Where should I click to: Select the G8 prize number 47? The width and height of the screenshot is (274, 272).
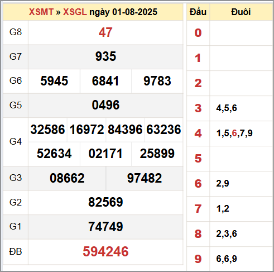[105, 32]
